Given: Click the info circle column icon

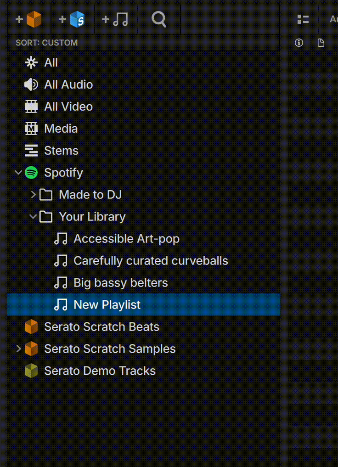Looking at the screenshot, I should [299, 43].
